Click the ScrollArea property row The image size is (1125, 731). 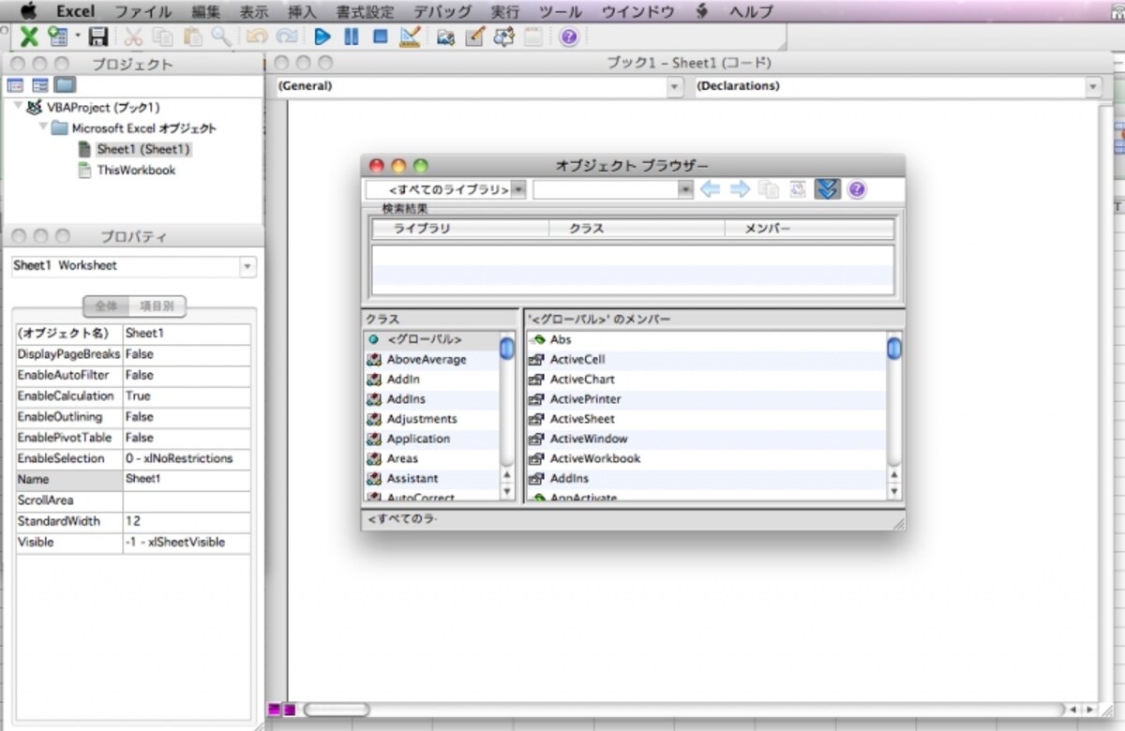pyautogui.click(x=133, y=500)
